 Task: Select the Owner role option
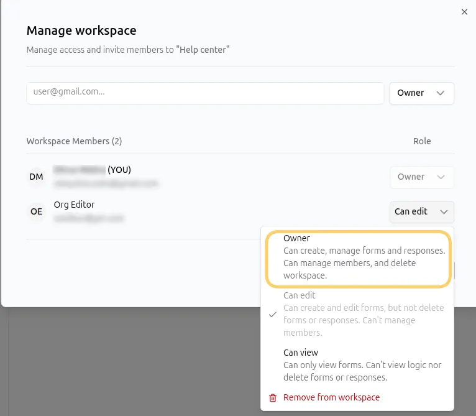coord(358,259)
